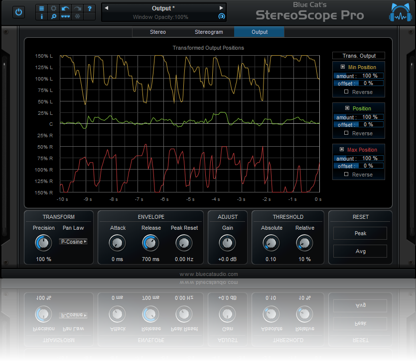Click the info 'i' icon
This screenshot has height=362, width=416.
[x=42, y=16]
